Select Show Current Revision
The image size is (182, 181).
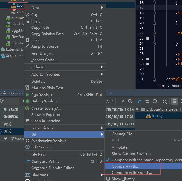coord(143,154)
